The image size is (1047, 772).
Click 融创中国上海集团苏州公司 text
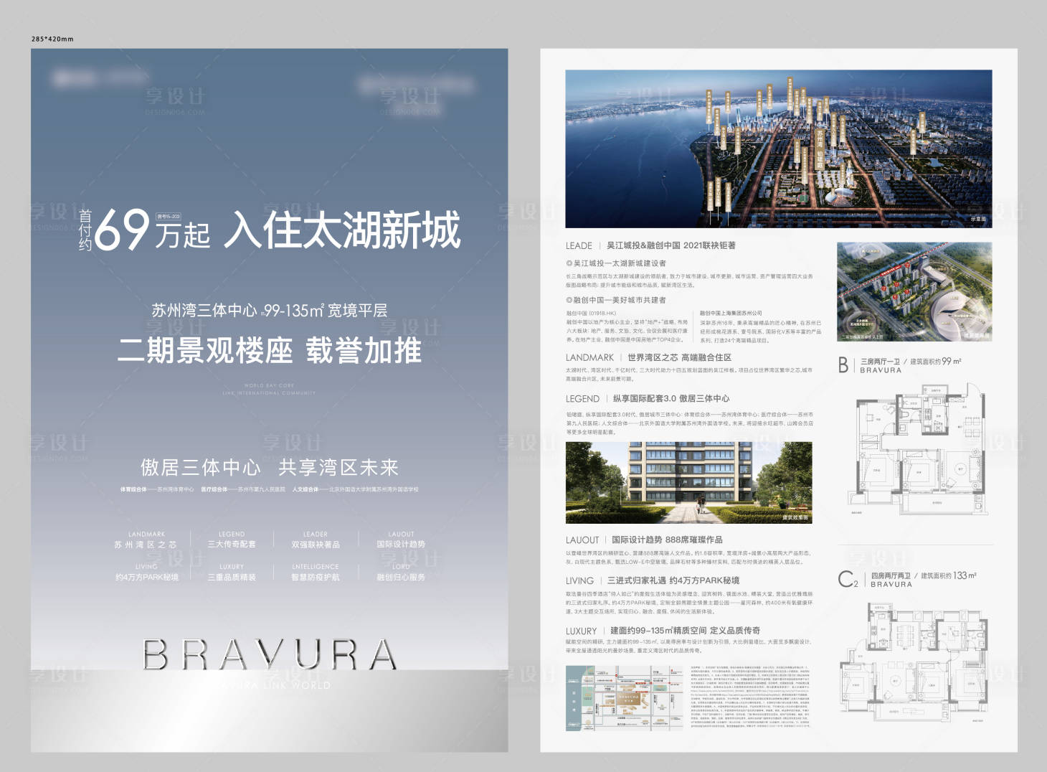pos(731,314)
